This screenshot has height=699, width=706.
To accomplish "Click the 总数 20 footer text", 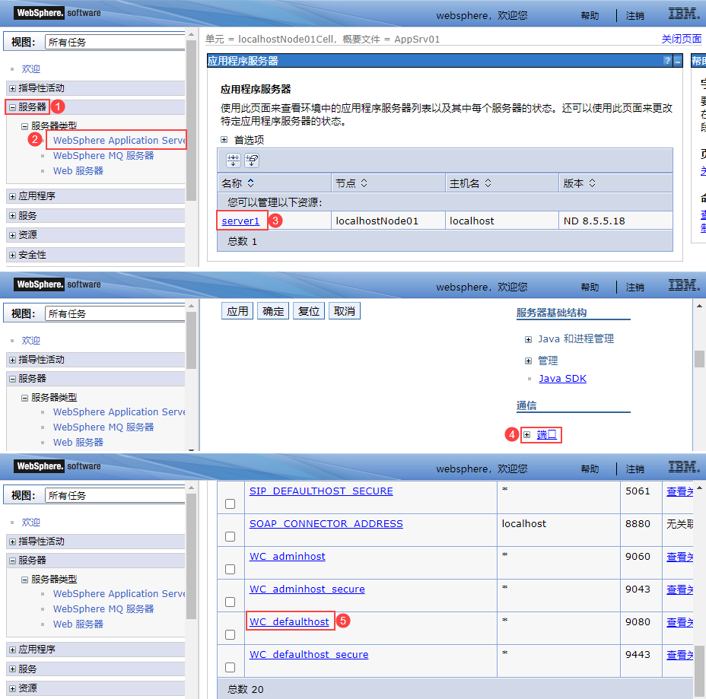I will [246, 690].
